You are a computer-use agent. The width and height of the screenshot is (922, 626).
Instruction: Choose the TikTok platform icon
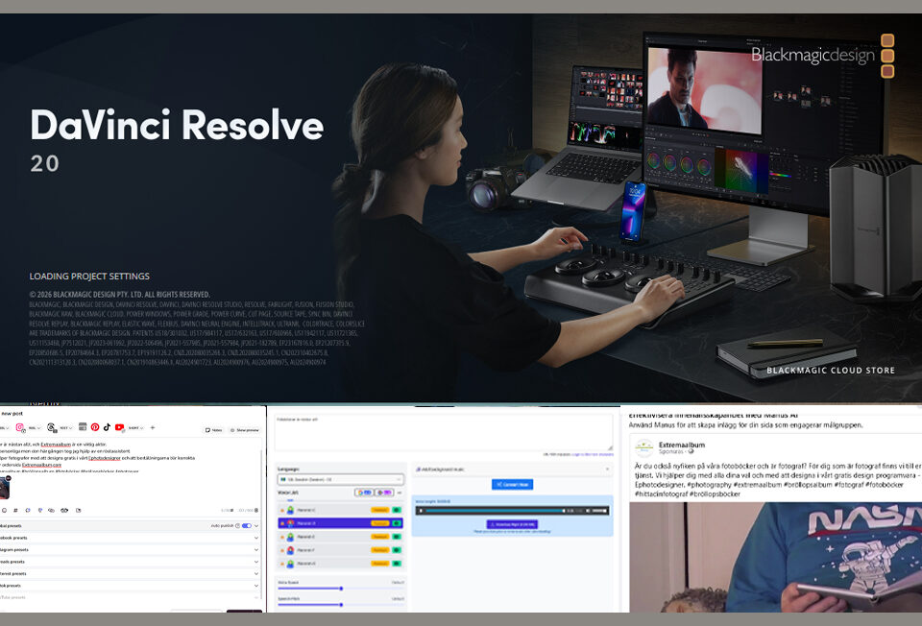(108, 427)
